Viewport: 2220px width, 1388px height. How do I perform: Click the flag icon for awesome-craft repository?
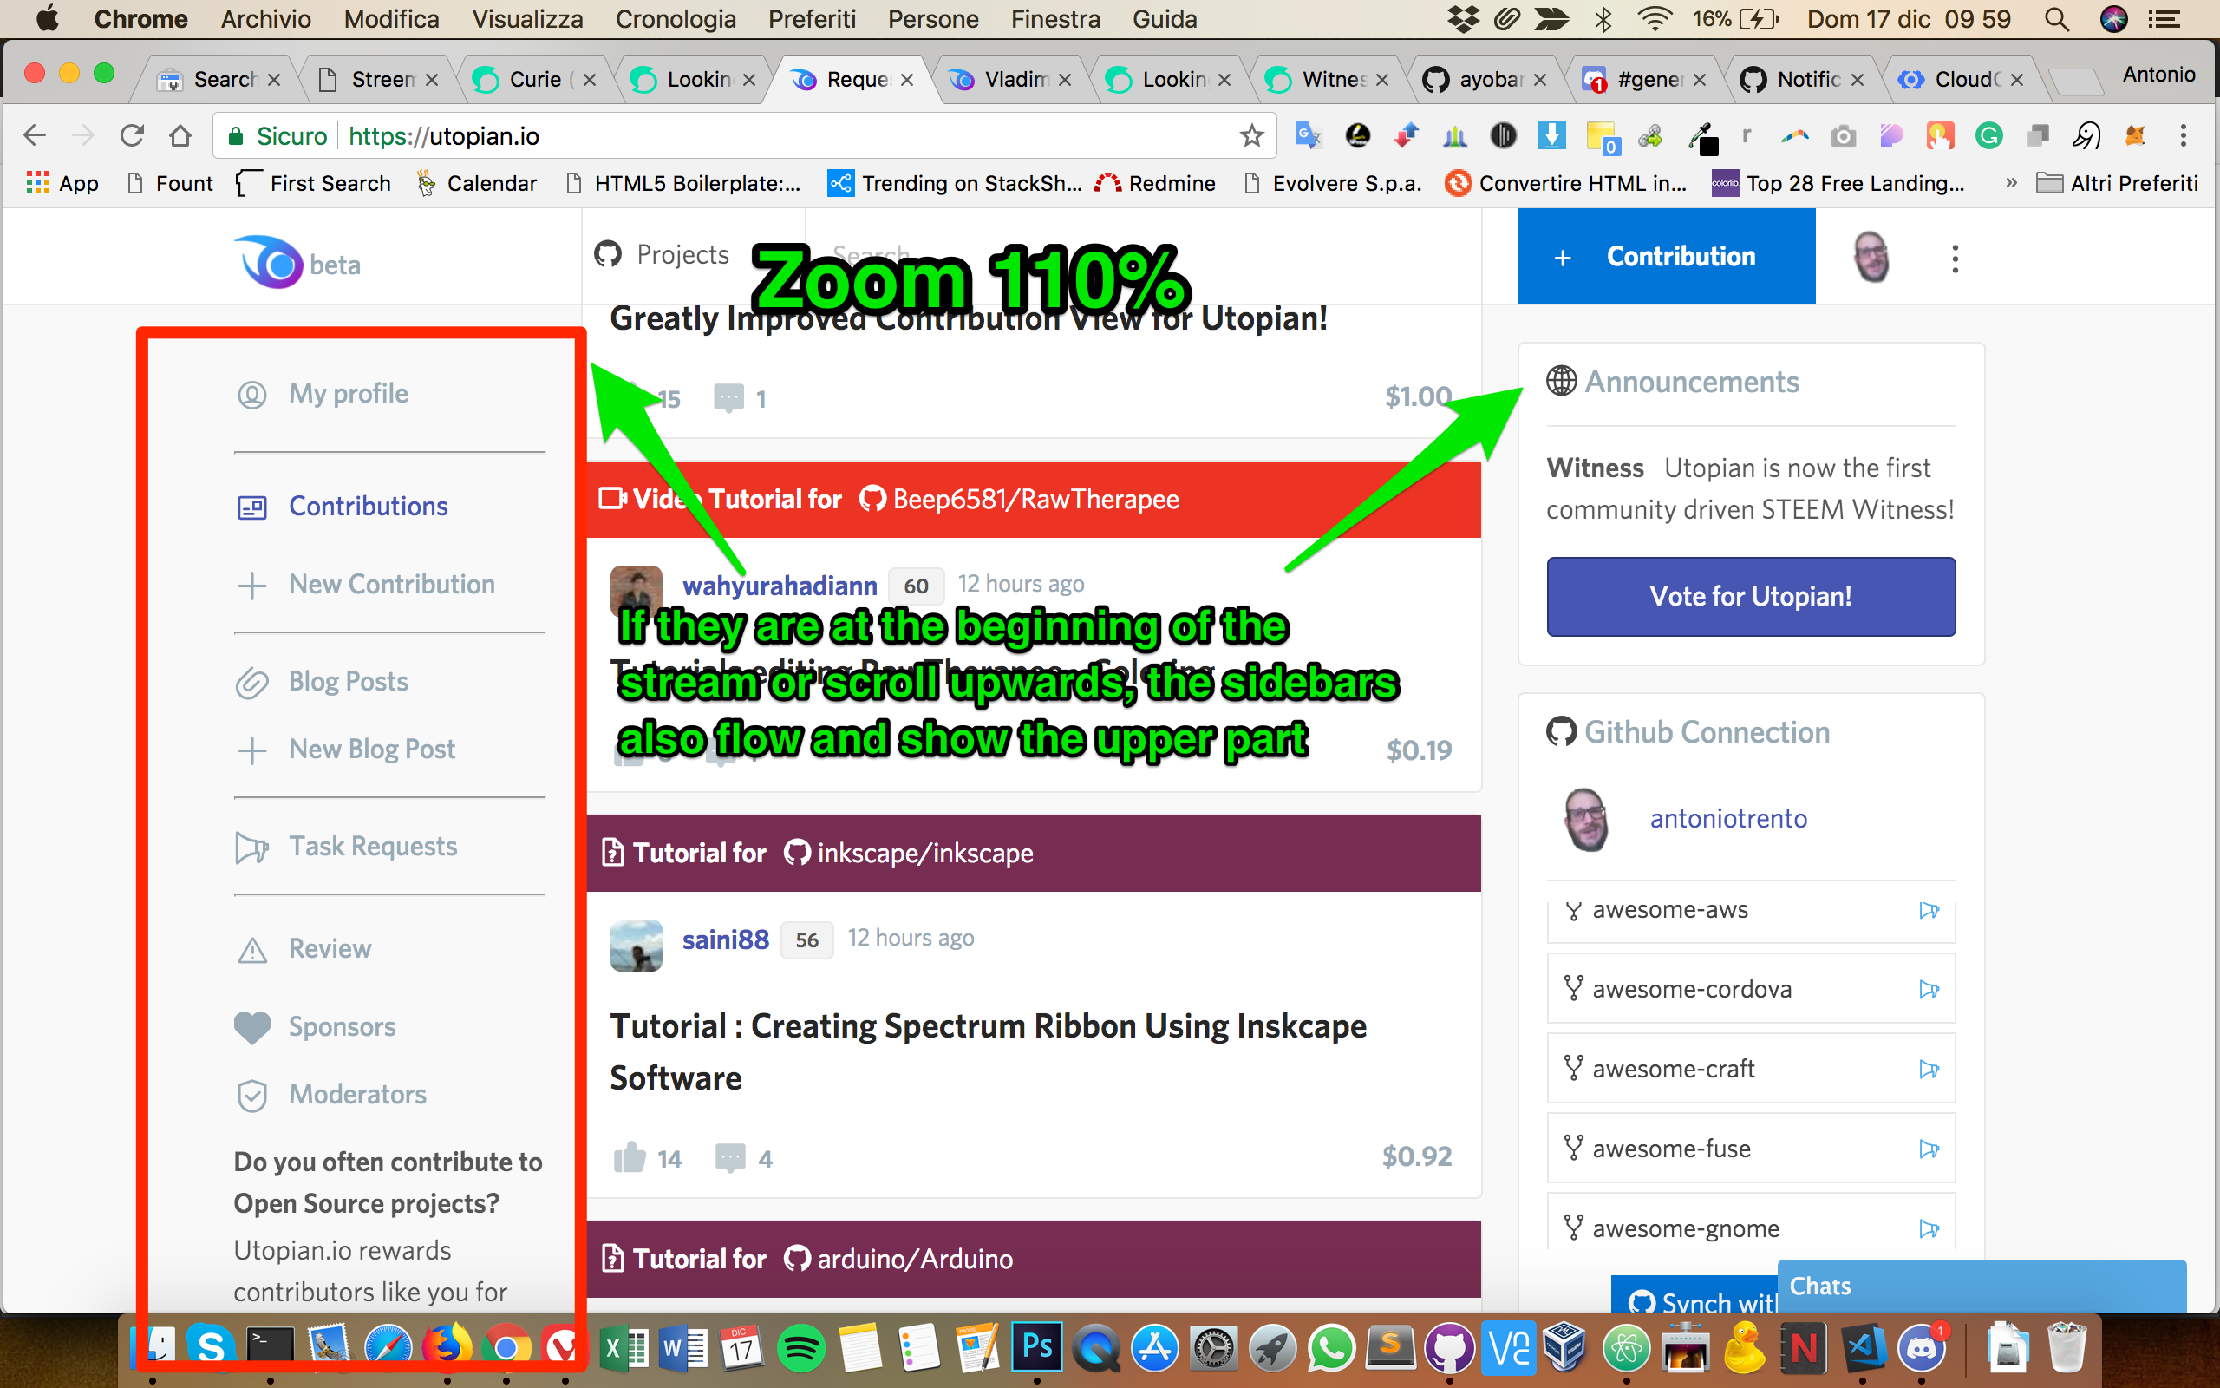[1929, 1070]
